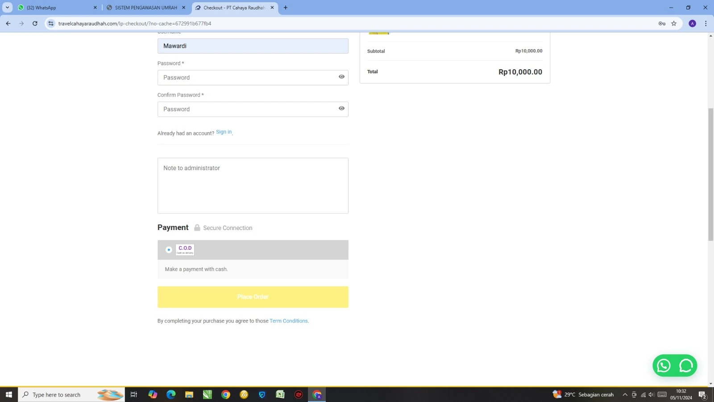Screen dimensions: 714x402
Task: View site information icon in address bar
Action: (x=51, y=24)
